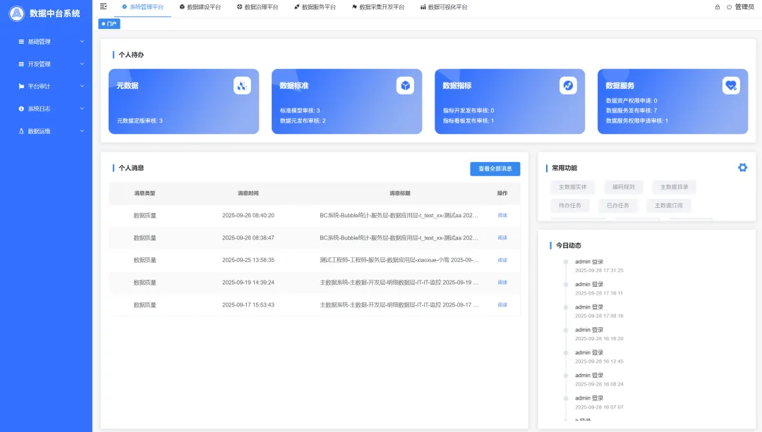Click the 系统日志 info icon

click(21, 109)
